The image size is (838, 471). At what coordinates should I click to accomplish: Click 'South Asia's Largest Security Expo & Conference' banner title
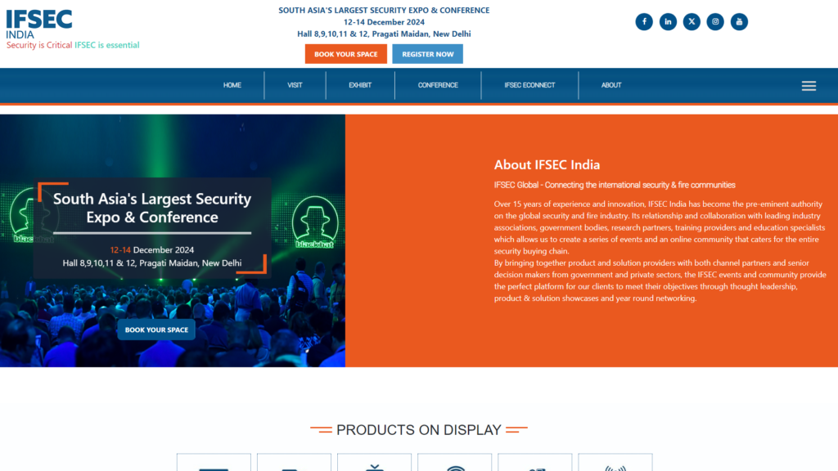(151, 208)
